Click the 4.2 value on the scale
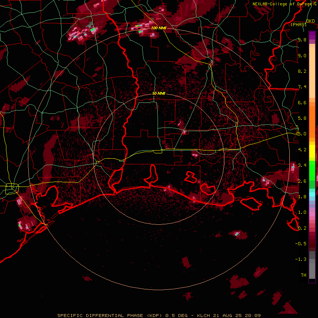This screenshot has width=318, height=318. point(302,150)
